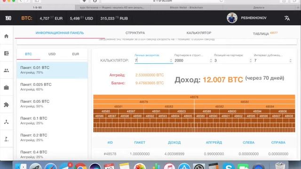
Task: Switch to the курс биткоина Яндекс browser tab
Action: point(112,8)
